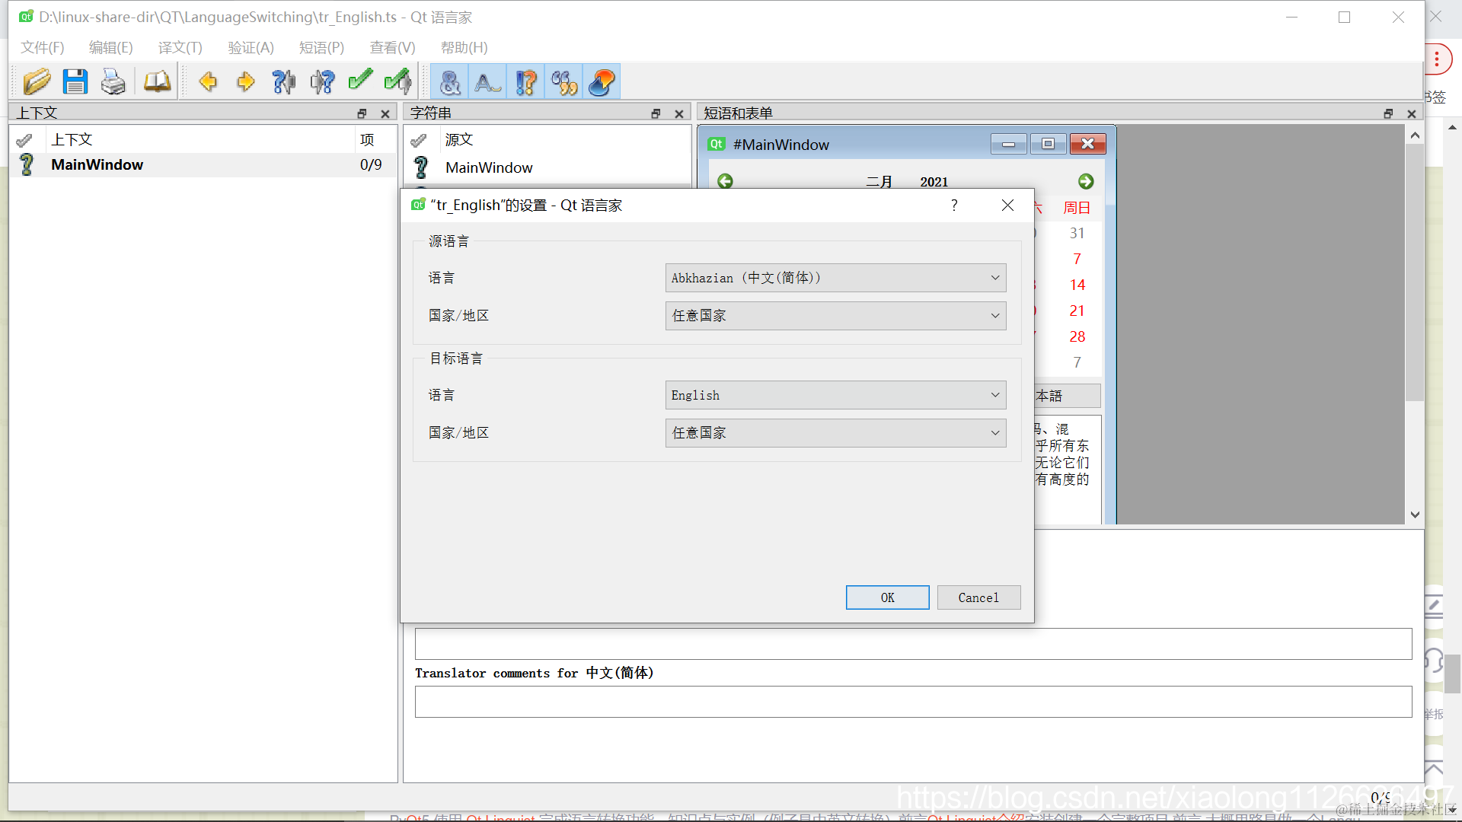Click the 周日 header in preview calendar

point(1077,208)
